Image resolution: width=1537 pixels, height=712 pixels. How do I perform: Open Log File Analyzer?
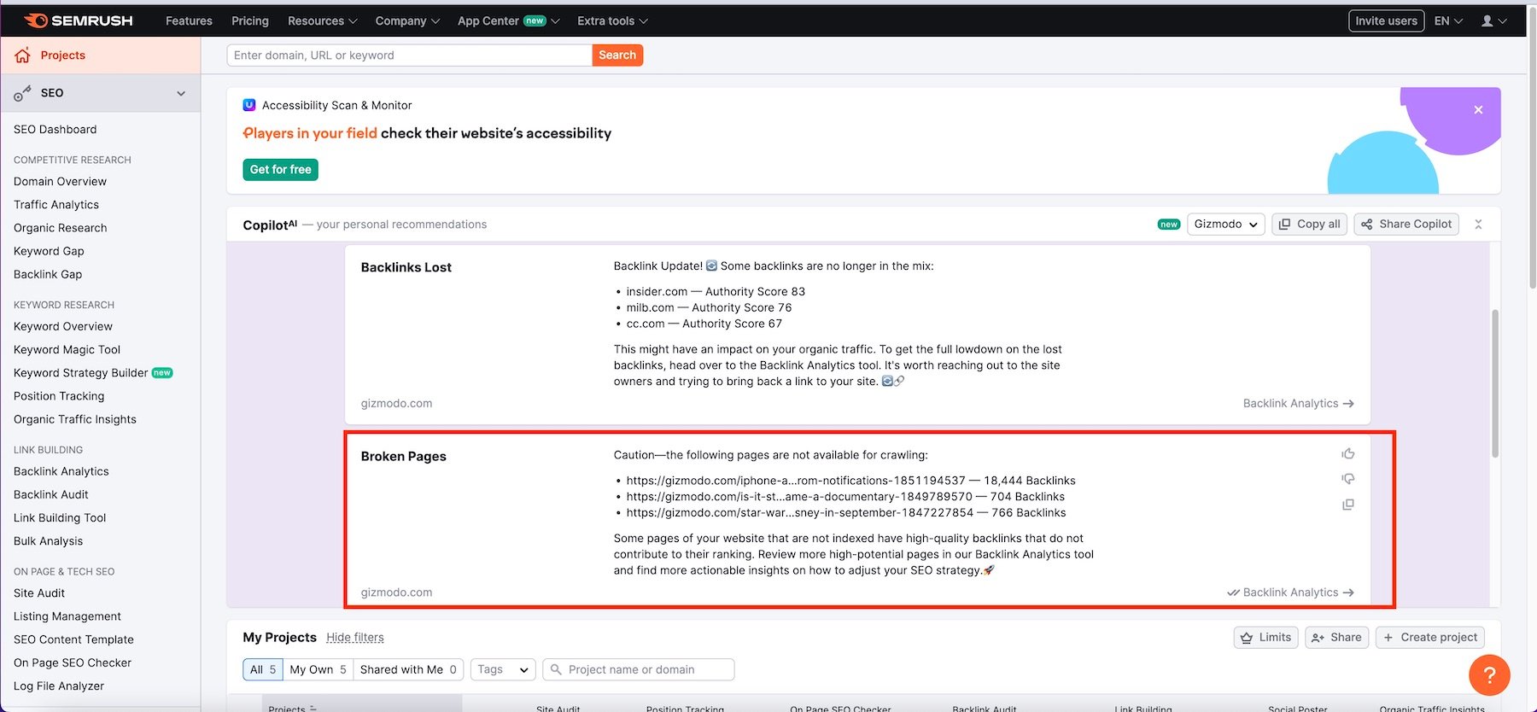tap(59, 686)
